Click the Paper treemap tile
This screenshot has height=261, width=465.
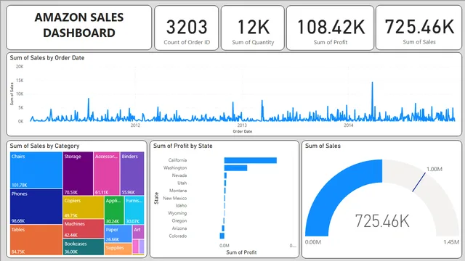118,233
